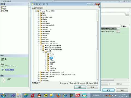Image resolution: width=131 pixels, height=98 pixels.
Task: Click 取消 in the background window
Action: point(122,90)
